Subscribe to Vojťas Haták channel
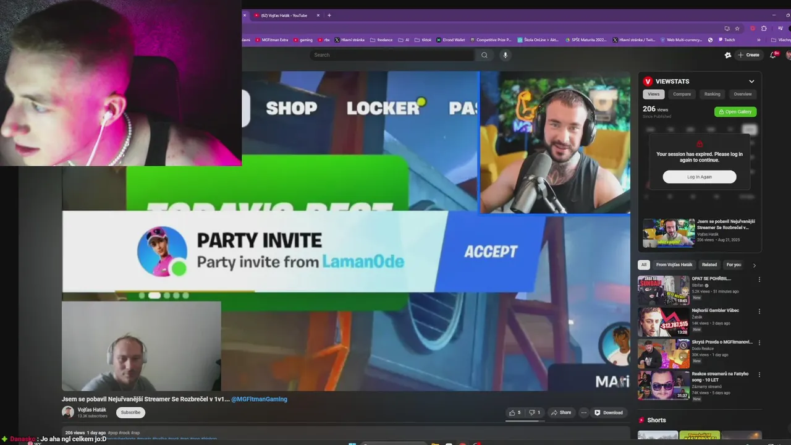The width and height of the screenshot is (791, 445). 130,412
